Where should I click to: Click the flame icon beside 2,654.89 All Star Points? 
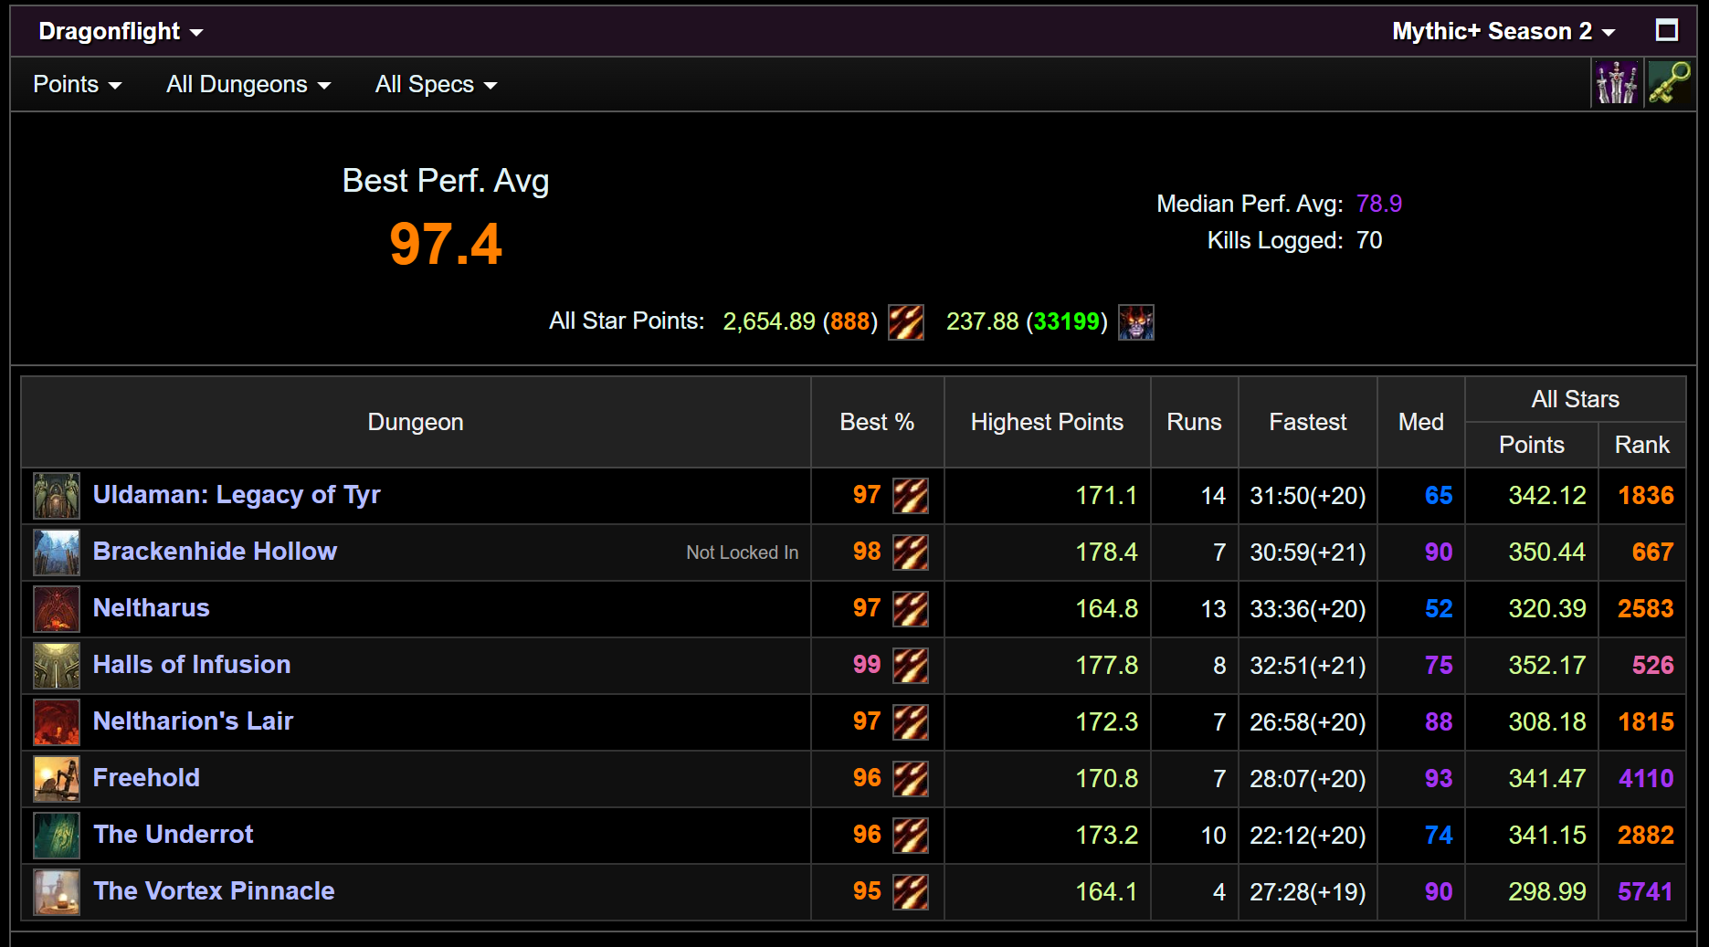pos(905,322)
